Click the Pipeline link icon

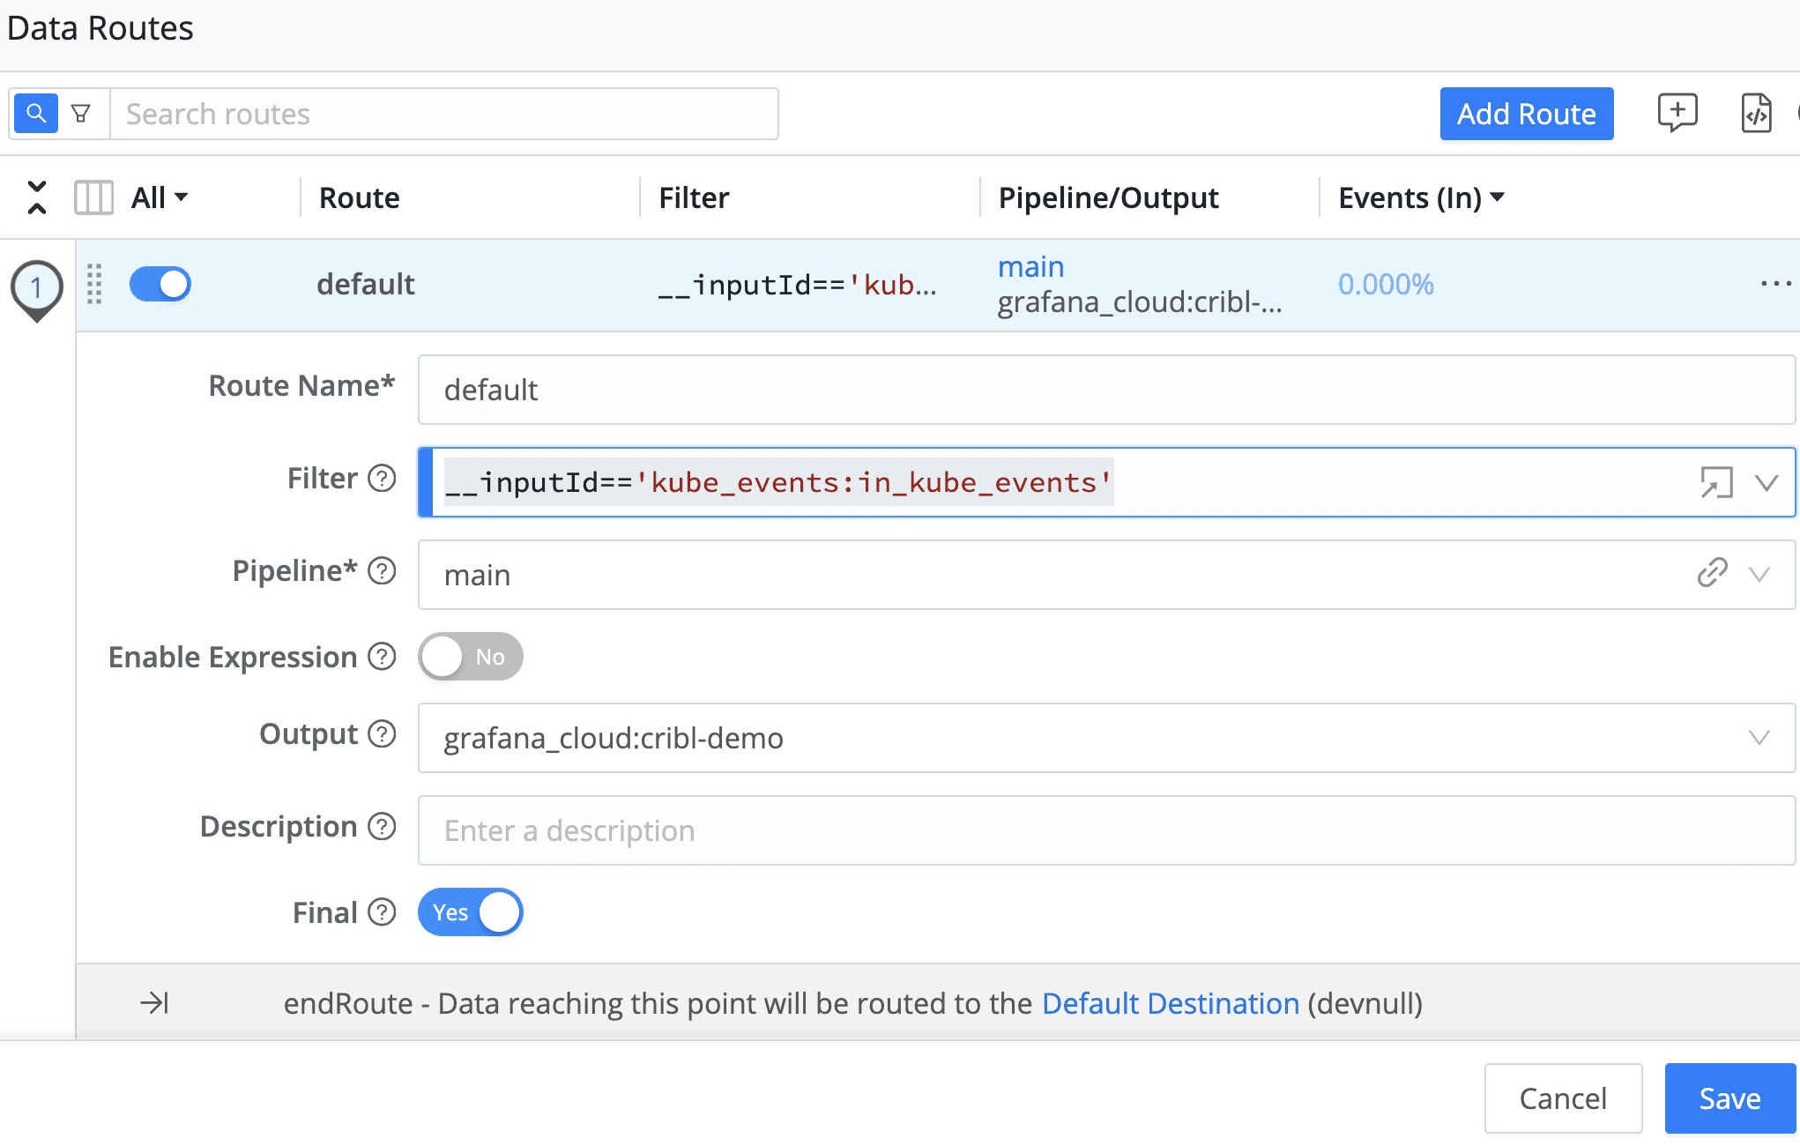point(1712,573)
